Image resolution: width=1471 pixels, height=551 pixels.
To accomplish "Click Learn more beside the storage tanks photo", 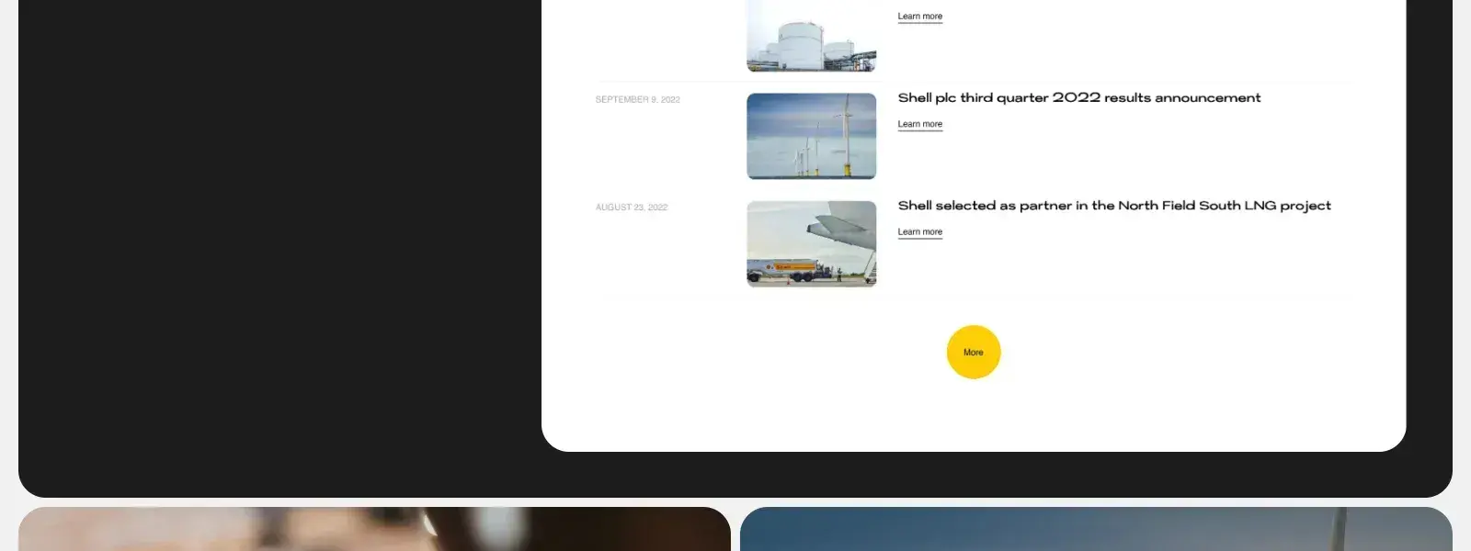I will (x=920, y=17).
